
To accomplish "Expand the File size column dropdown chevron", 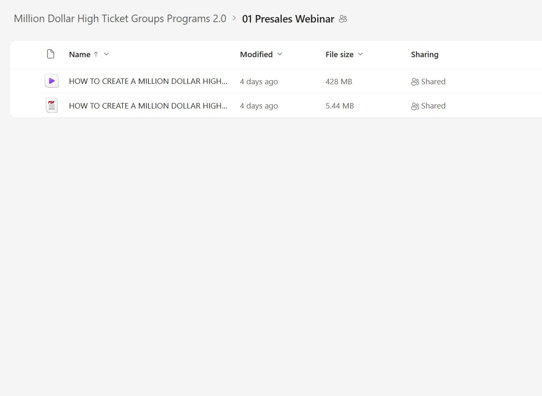I will (361, 54).
